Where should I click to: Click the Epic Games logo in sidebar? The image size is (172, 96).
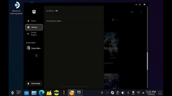[34, 12]
